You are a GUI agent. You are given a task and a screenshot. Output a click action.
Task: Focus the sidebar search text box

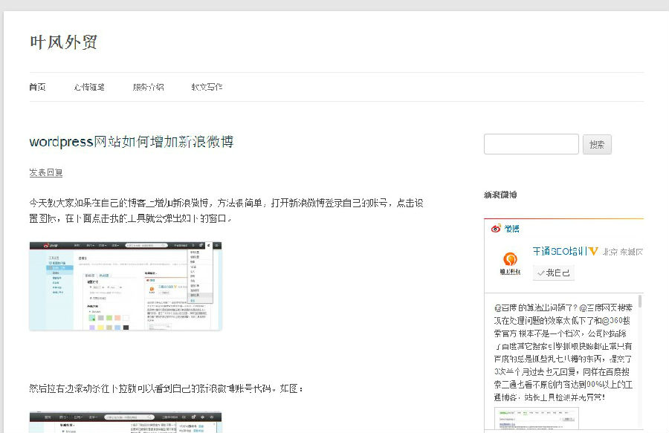tap(531, 144)
